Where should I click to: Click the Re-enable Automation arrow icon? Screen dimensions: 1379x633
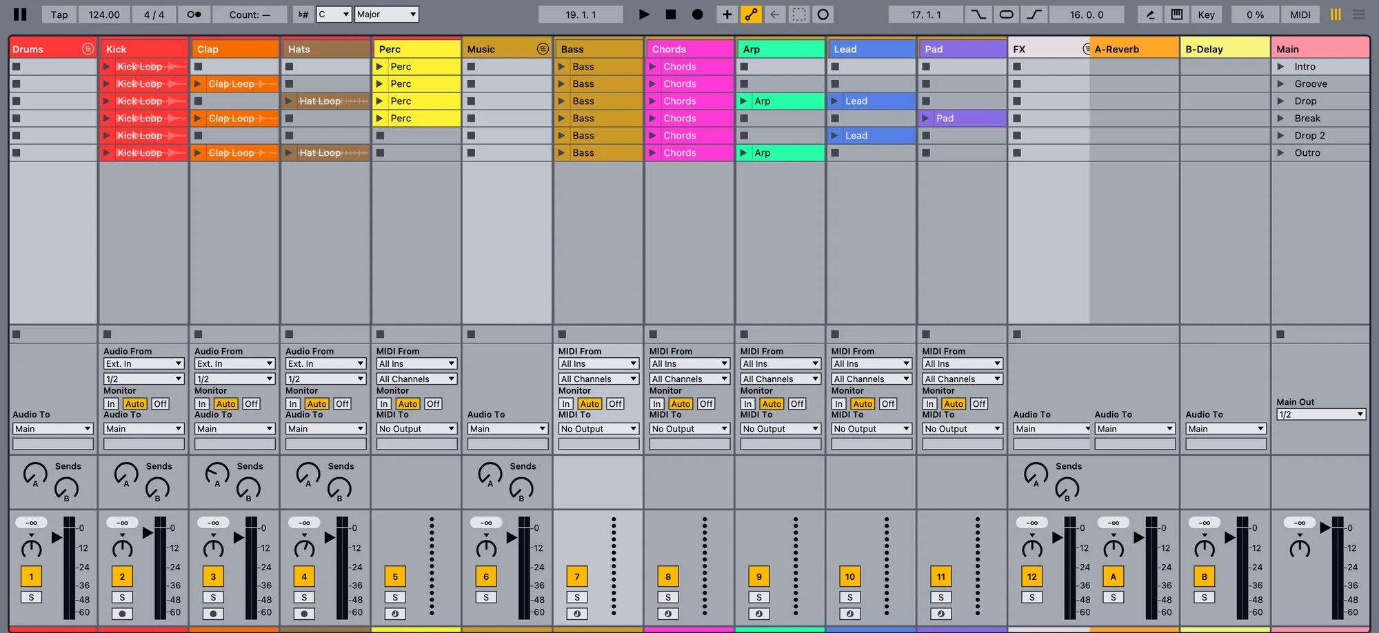click(x=775, y=14)
